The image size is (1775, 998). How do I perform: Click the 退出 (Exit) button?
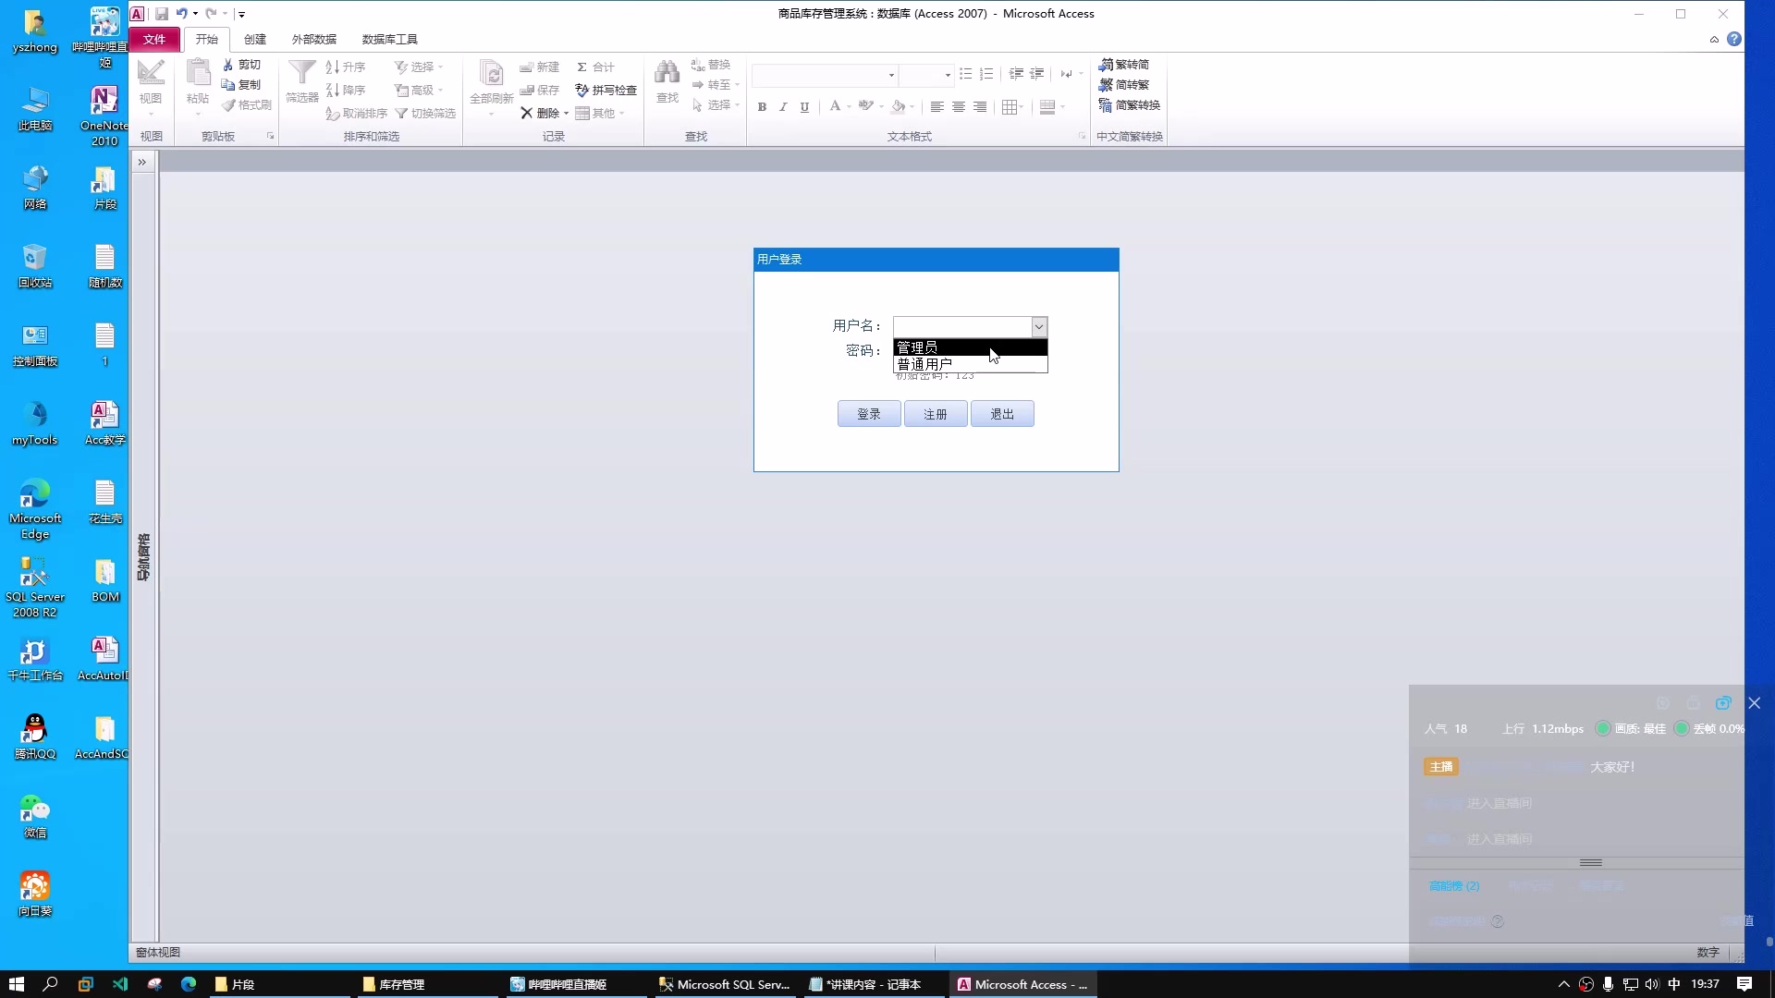[x=1002, y=414]
